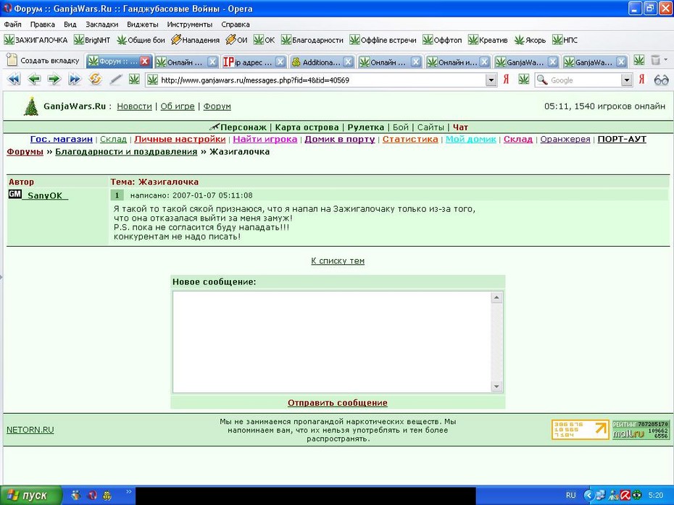Viewport: 674px width, 505px height.
Task: Click the blue fast-forward arrow icon
Action: coord(75,80)
